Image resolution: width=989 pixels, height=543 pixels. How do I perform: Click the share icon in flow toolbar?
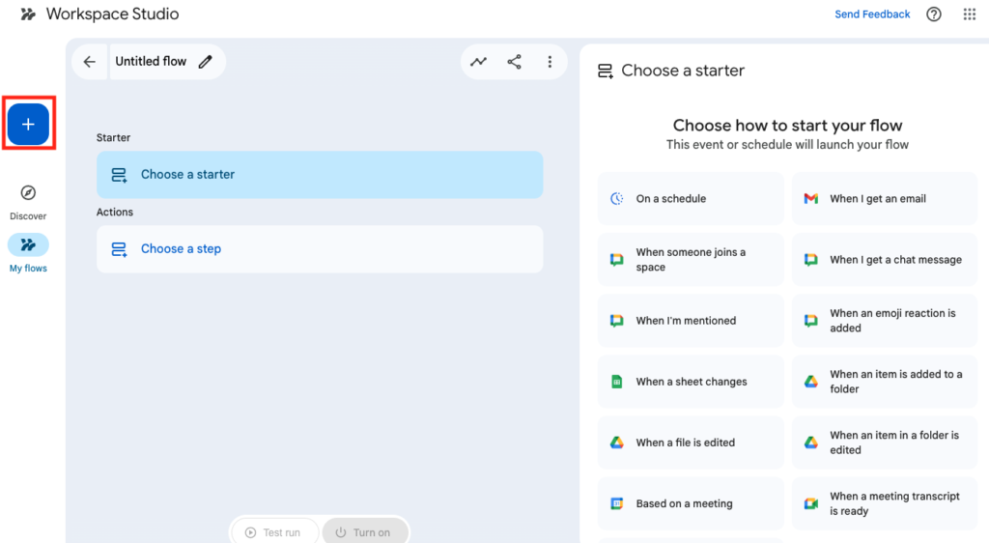tap(514, 62)
